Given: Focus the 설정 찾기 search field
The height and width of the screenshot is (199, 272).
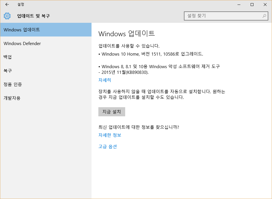Looking at the screenshot, I should (x=226, y=16).
